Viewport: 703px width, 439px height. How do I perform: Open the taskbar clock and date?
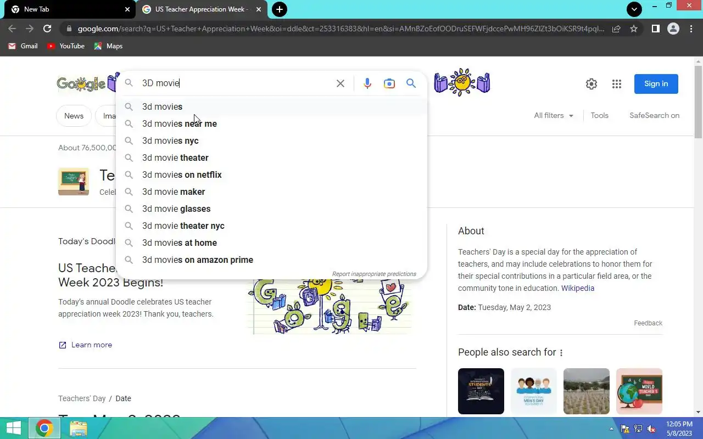(x=679, y=429)
